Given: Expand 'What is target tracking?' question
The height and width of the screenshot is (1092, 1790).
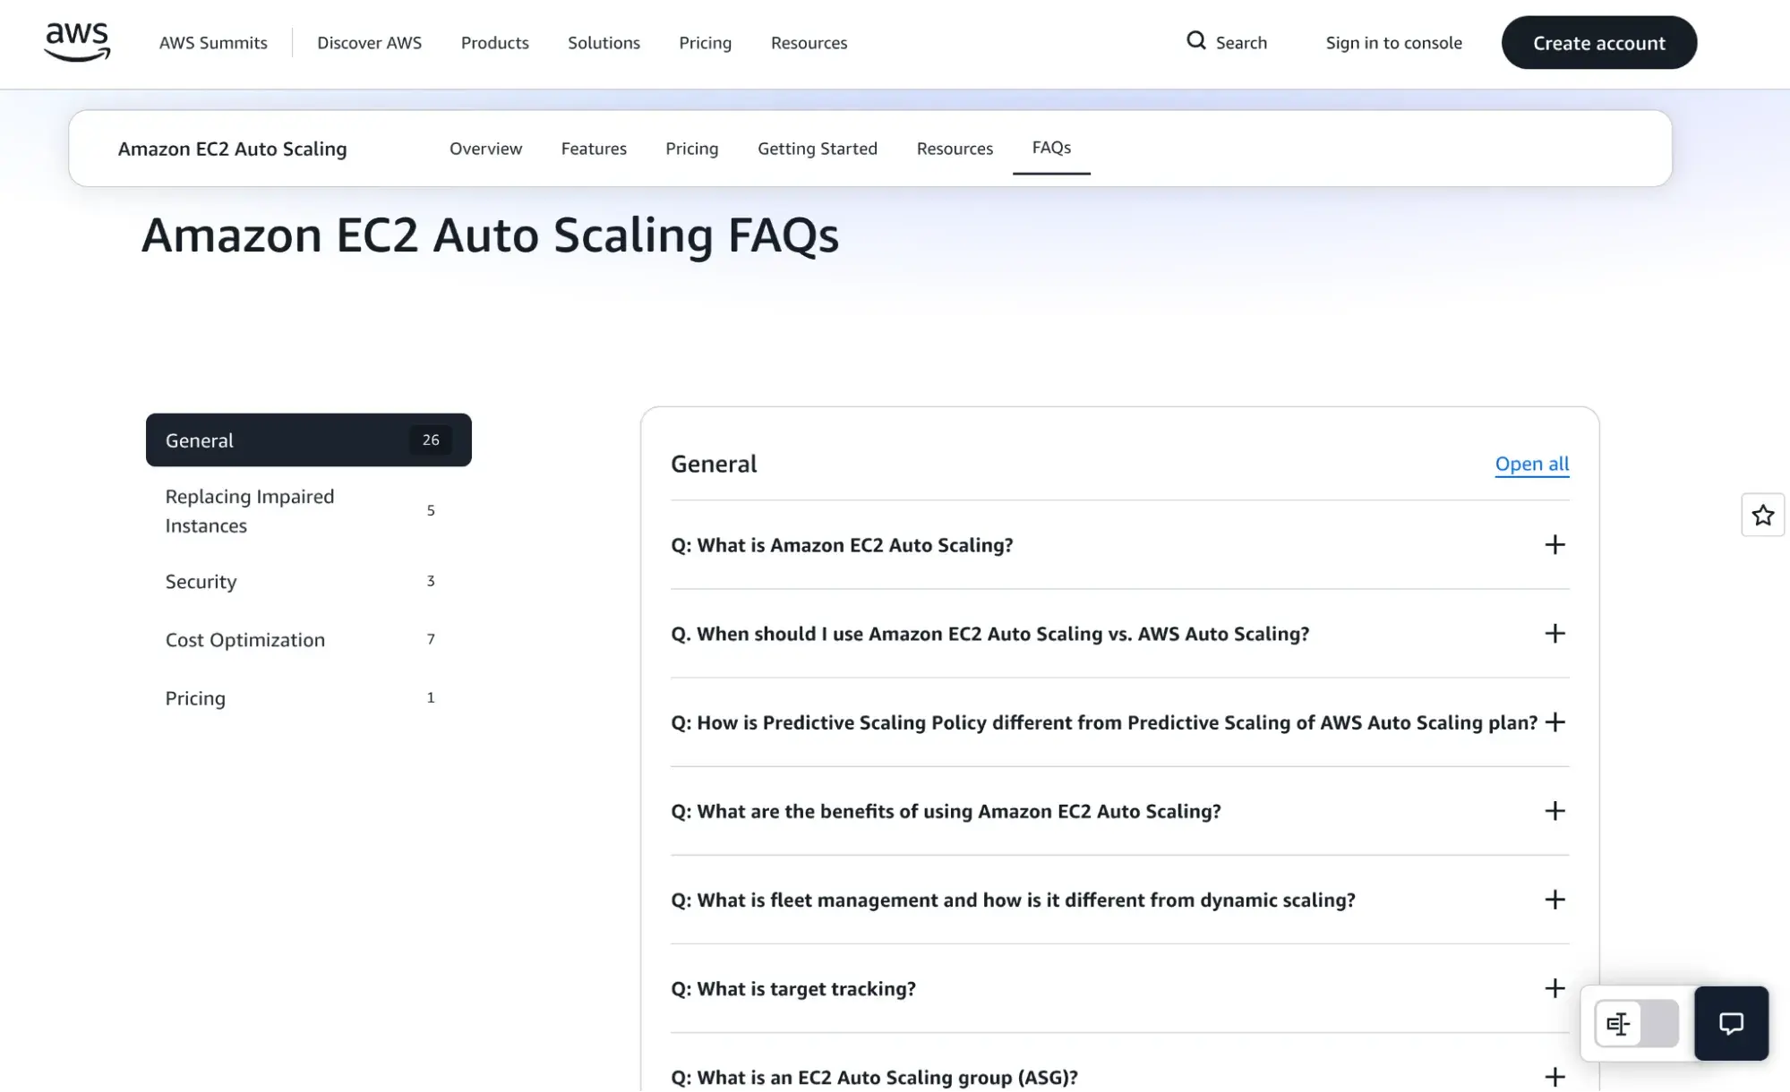Looking at the screenshot, I should 1119,988.
